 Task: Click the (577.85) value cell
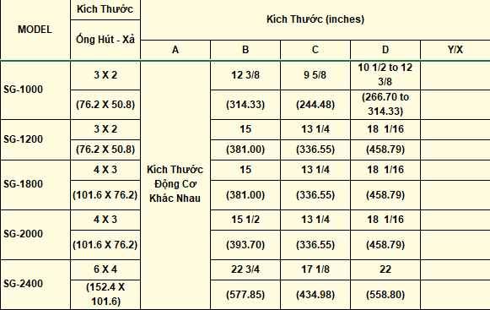245,295
